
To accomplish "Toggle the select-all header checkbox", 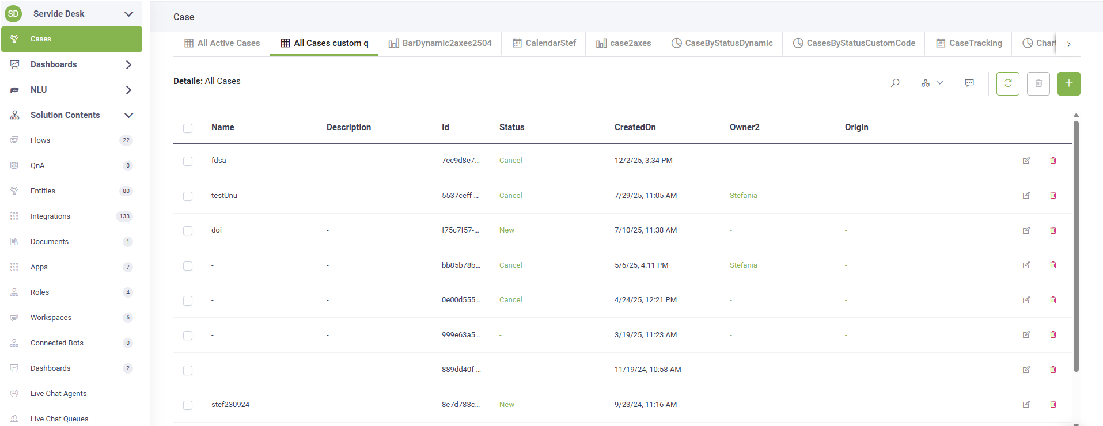I will [188, 128].
